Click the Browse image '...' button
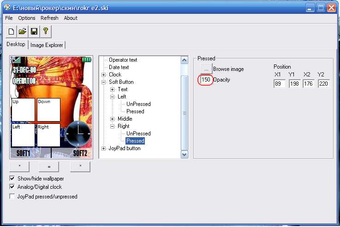340x227 pixels. click(206, 69)
